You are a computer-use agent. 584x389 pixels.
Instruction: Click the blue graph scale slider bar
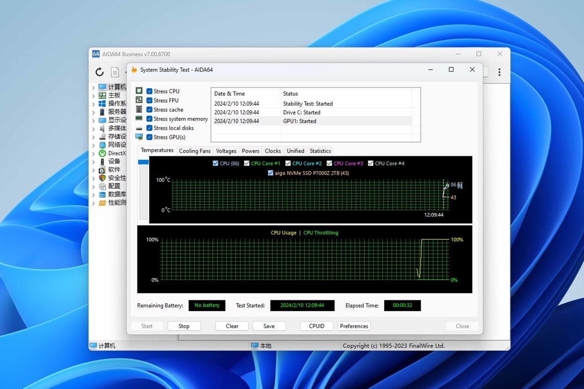143,162
